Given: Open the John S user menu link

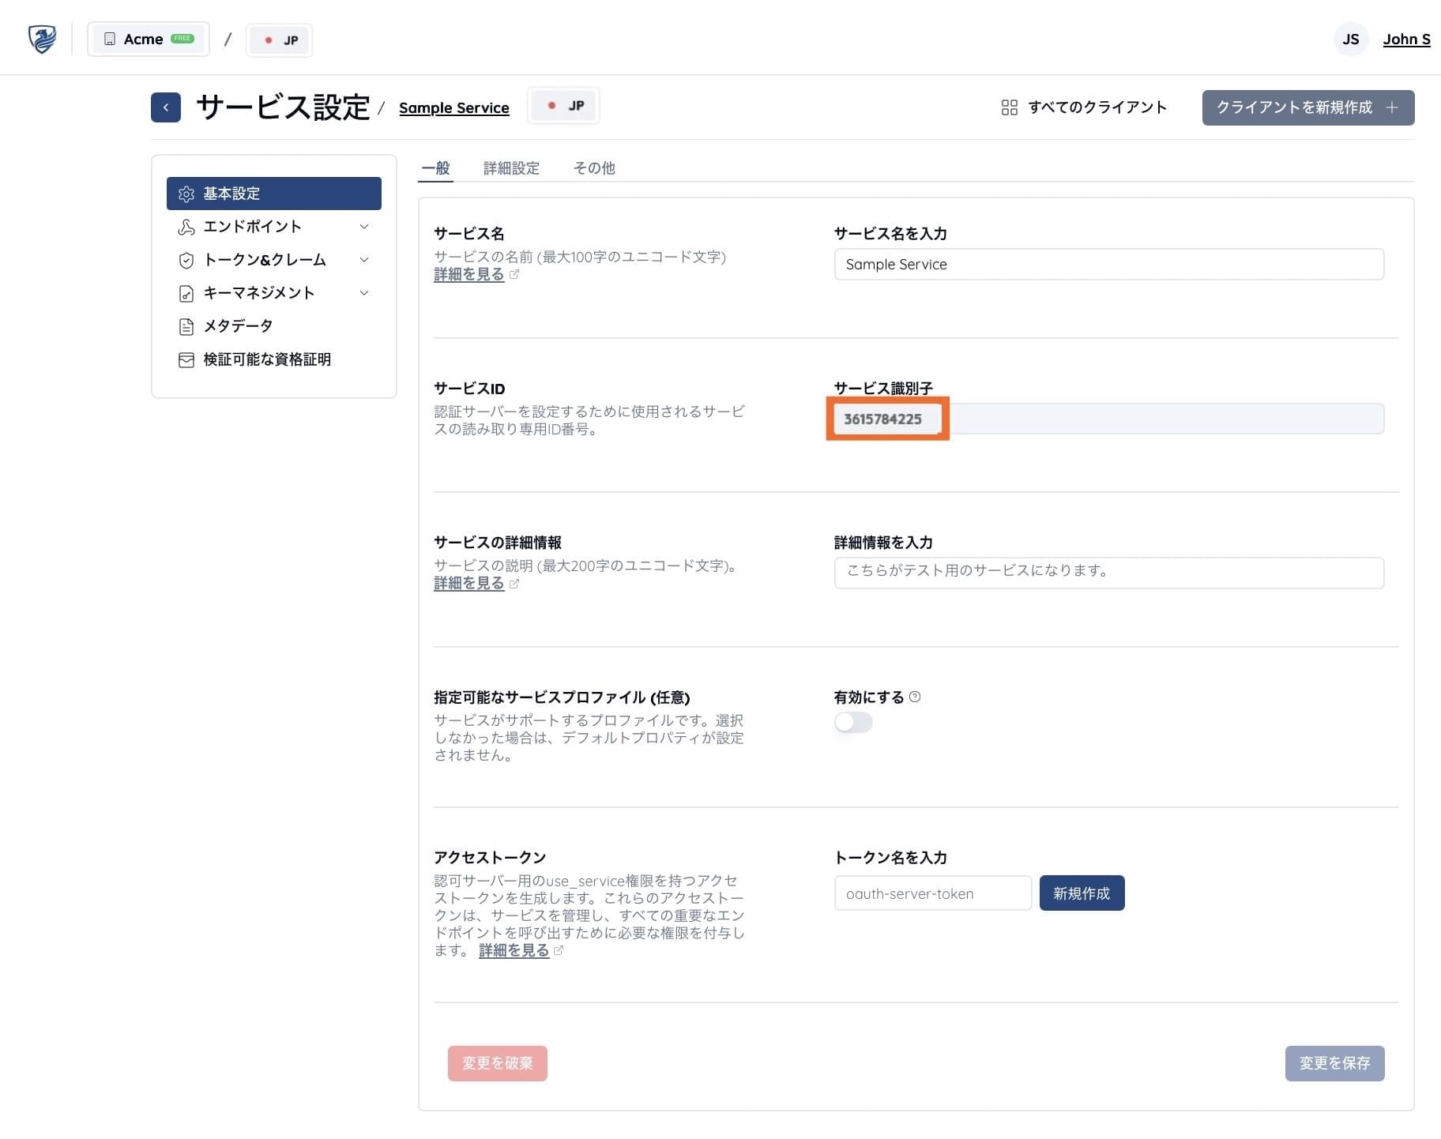Looking at the screenshot, I should tap(1406, 39).
